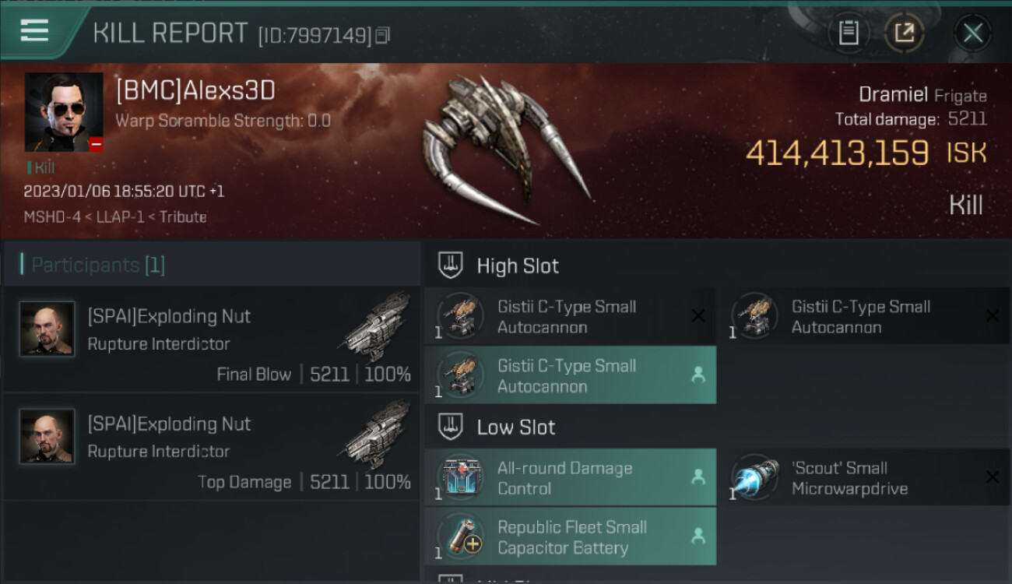Share the kill report externally
This screenshot has width=1012, height=584.
tap(905, 33)
